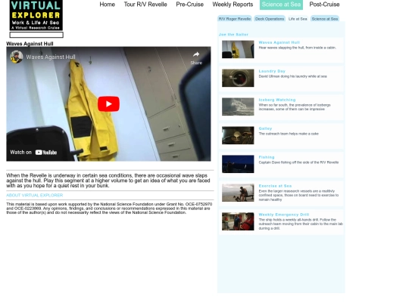Screen dimensions: 409x306
Task: Open the Pre-Cruise menu
Action: pos(189,5)
